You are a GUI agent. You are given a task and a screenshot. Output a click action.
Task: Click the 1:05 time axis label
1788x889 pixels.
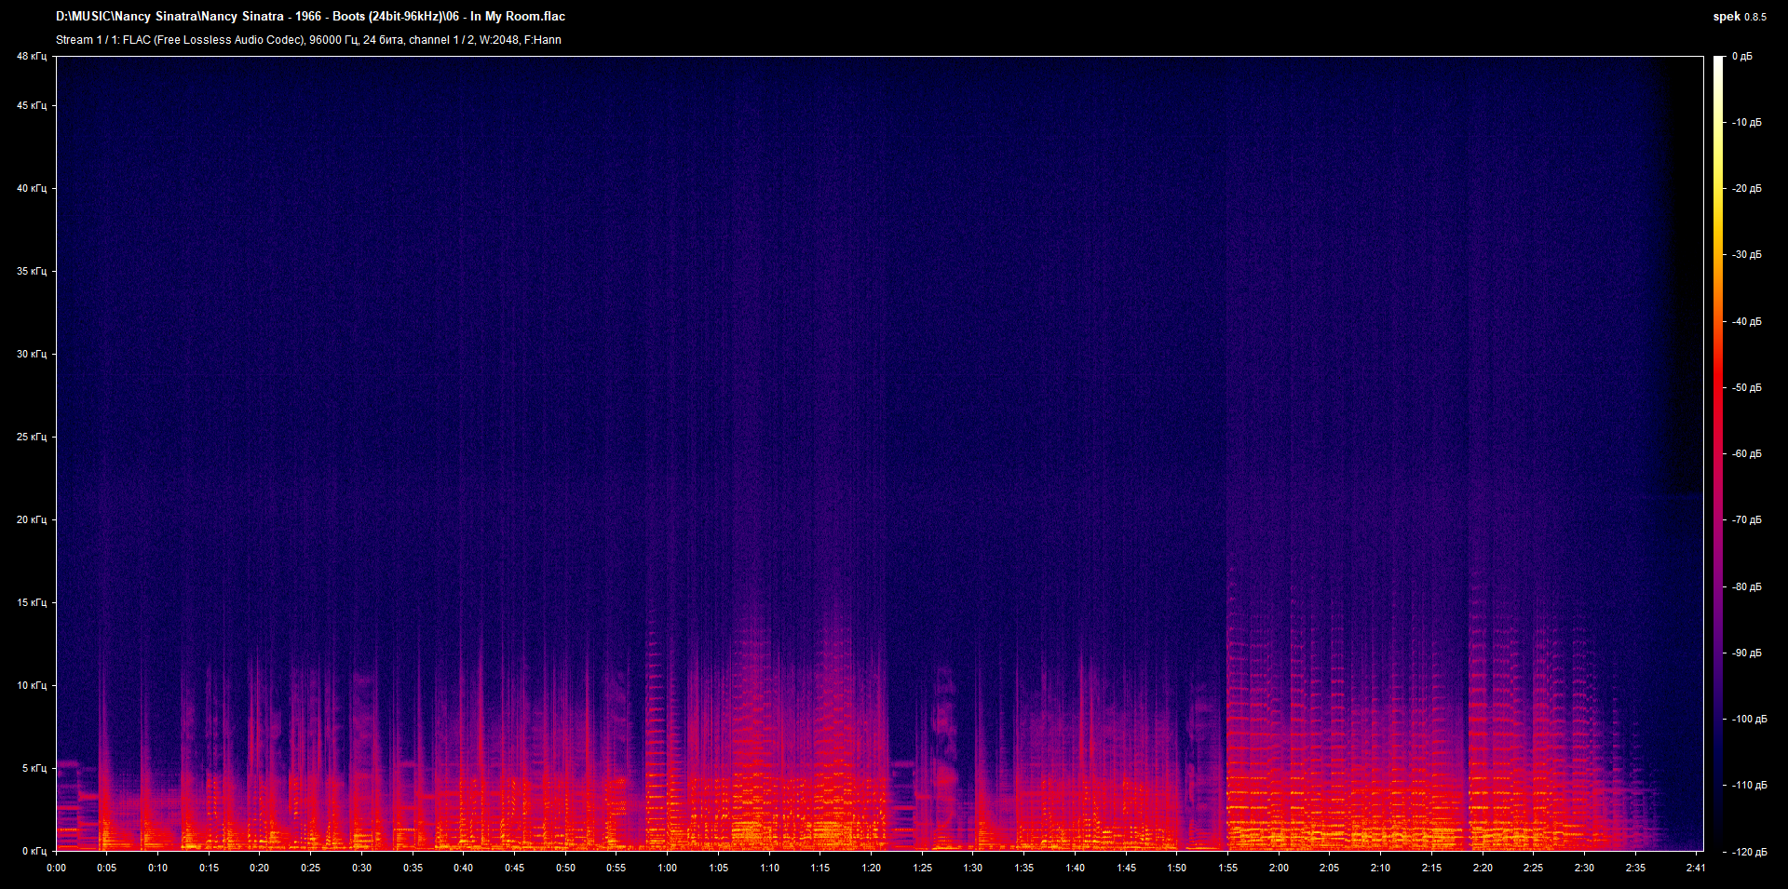pos(718,868)
